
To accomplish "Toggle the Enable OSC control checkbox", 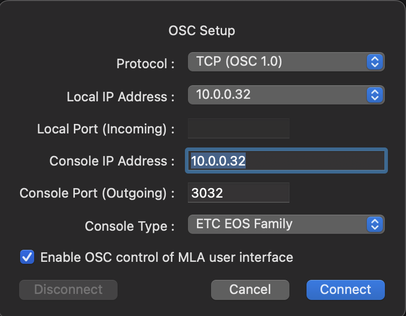I will point(27,257).
